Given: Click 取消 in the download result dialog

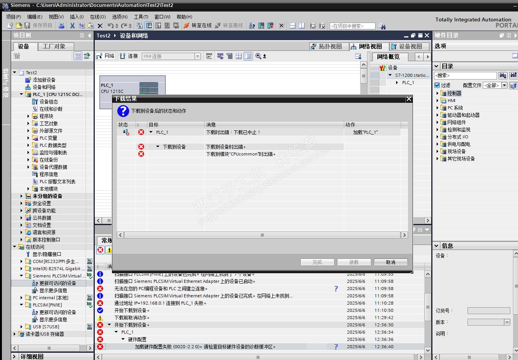Looking at the screenshot, I should coord(391,262).
